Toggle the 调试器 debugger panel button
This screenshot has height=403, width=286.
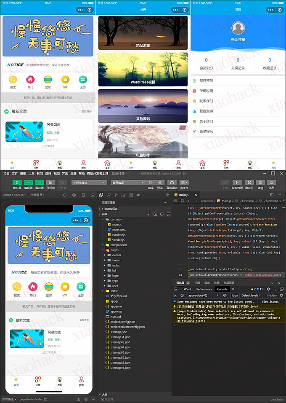pyautogui.click(x=40, y=183)
